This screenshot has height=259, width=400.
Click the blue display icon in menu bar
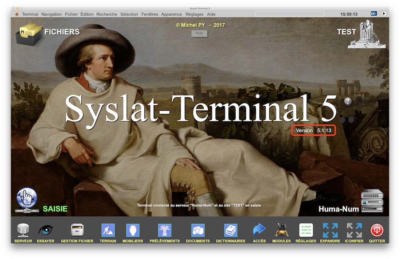click(x=374, y=14)
